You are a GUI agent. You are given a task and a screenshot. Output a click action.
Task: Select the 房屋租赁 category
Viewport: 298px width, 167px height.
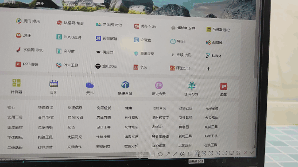(104, 108)
